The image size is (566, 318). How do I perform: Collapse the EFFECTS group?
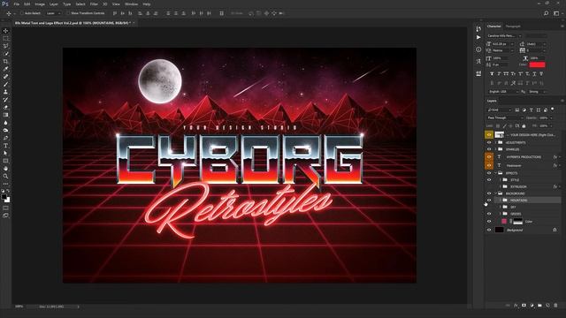click(496, 173)
